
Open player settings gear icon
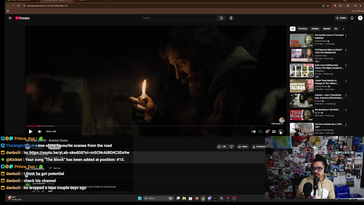(x=267, y=132)
